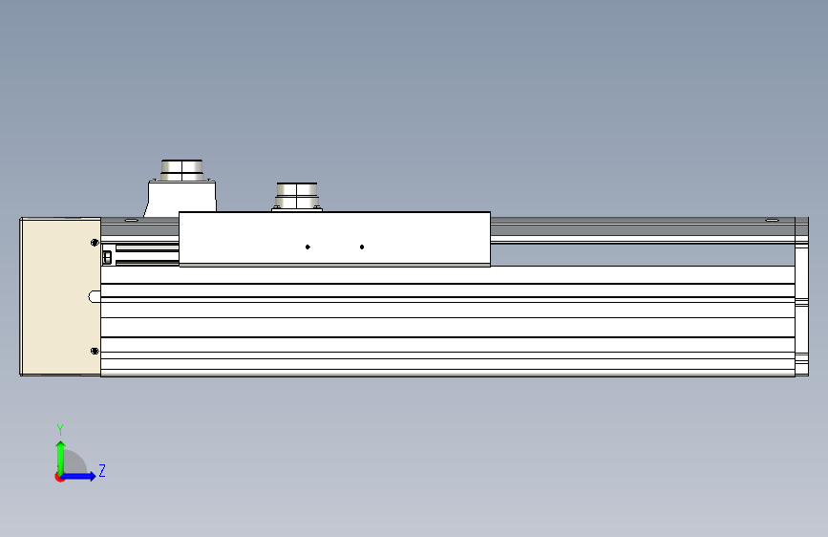Select the lower screw on the end cover
828x537 pixels.
[x=95, y=351]
